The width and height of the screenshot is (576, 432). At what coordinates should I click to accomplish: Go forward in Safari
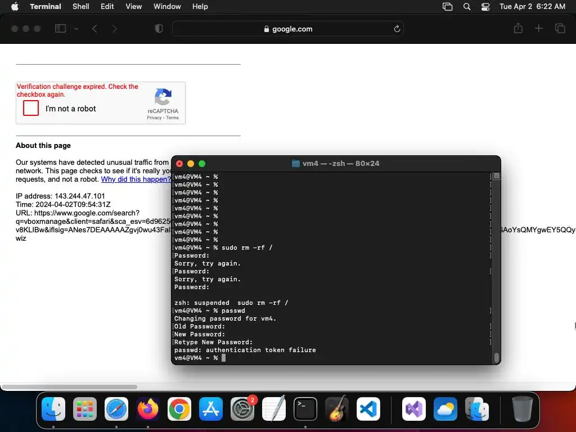[114, 29]
